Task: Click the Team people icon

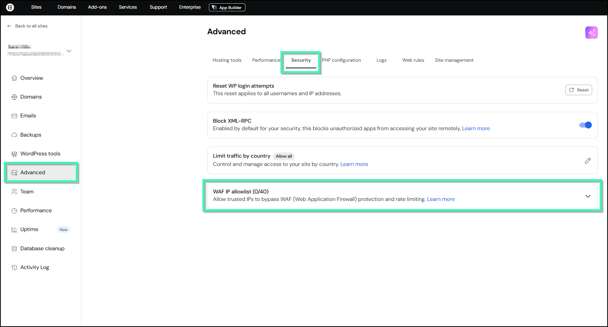Action: (14, 192)
